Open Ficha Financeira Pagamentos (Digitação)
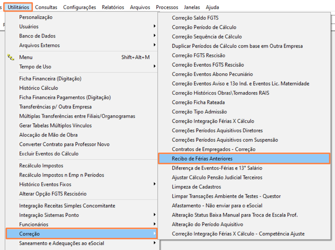This screenshot has height=250, width=335. pyautogui.click(x=81, y=98)
